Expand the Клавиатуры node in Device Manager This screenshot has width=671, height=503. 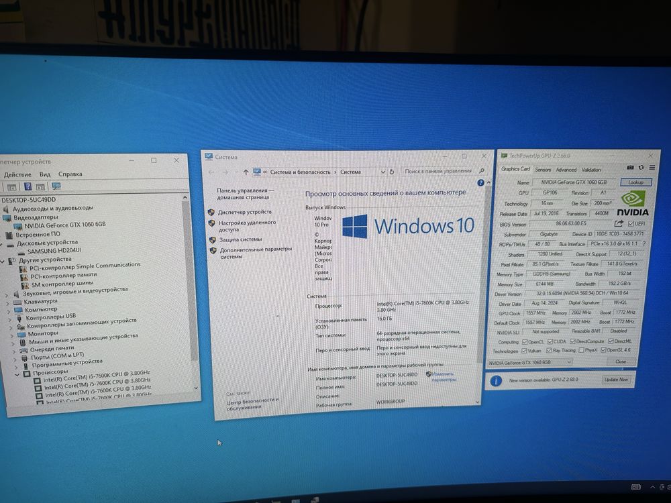(x=7, y=303)
